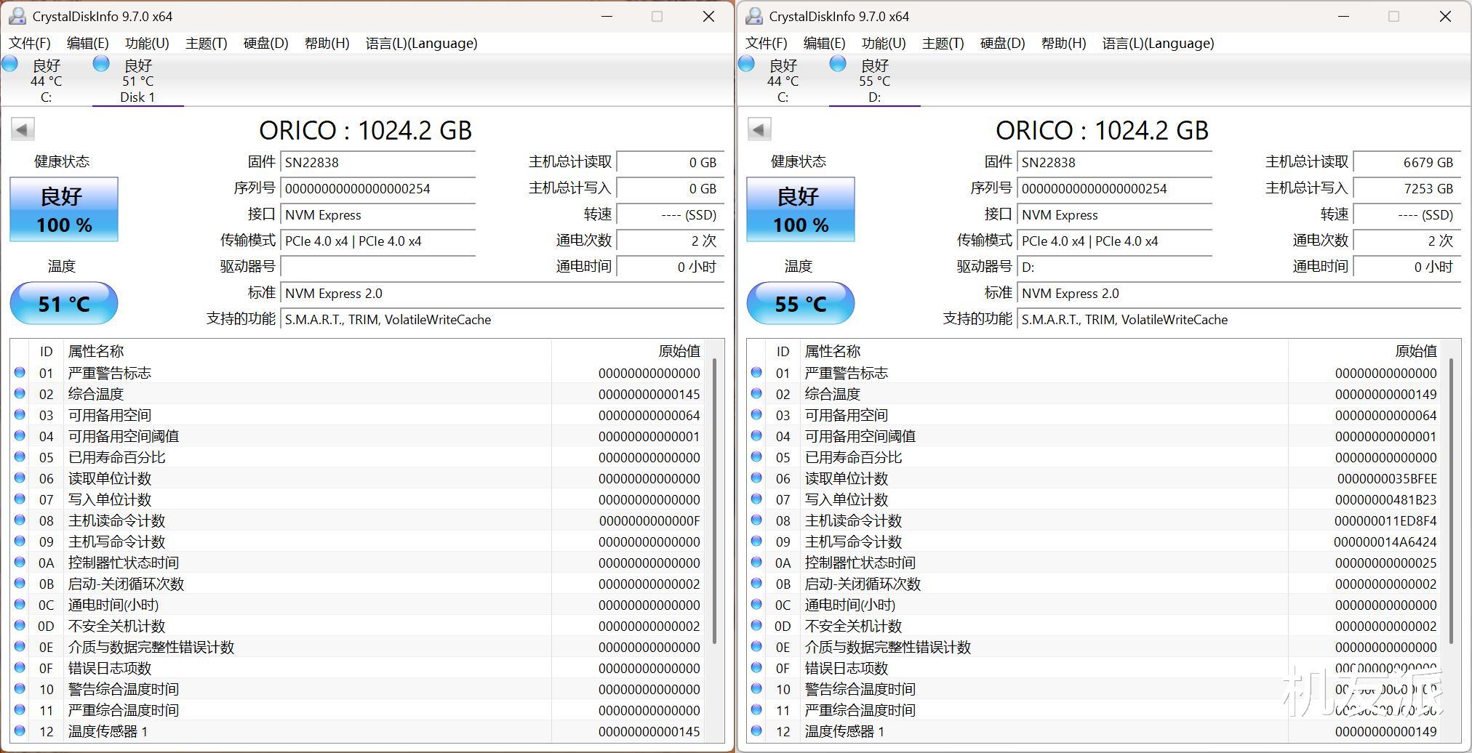1472x753 pixels.
Task: Right window: click status orb of 不安全关机计数 row
Action: [756, 626]
